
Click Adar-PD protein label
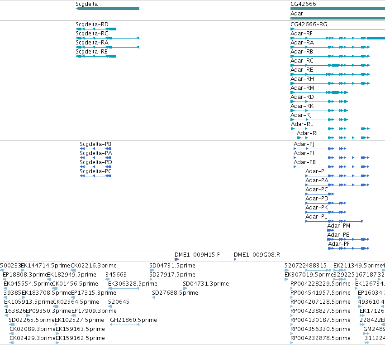pyautogui.click(x=317, y=199)
